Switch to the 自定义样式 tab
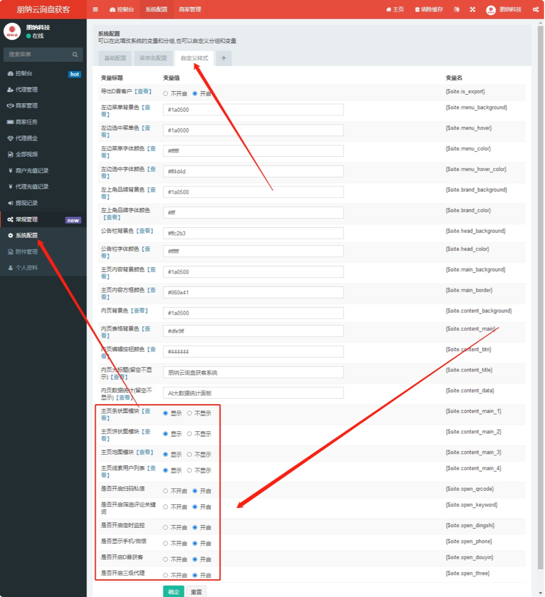Screen dimensions: 545x597 coord(194,58)
